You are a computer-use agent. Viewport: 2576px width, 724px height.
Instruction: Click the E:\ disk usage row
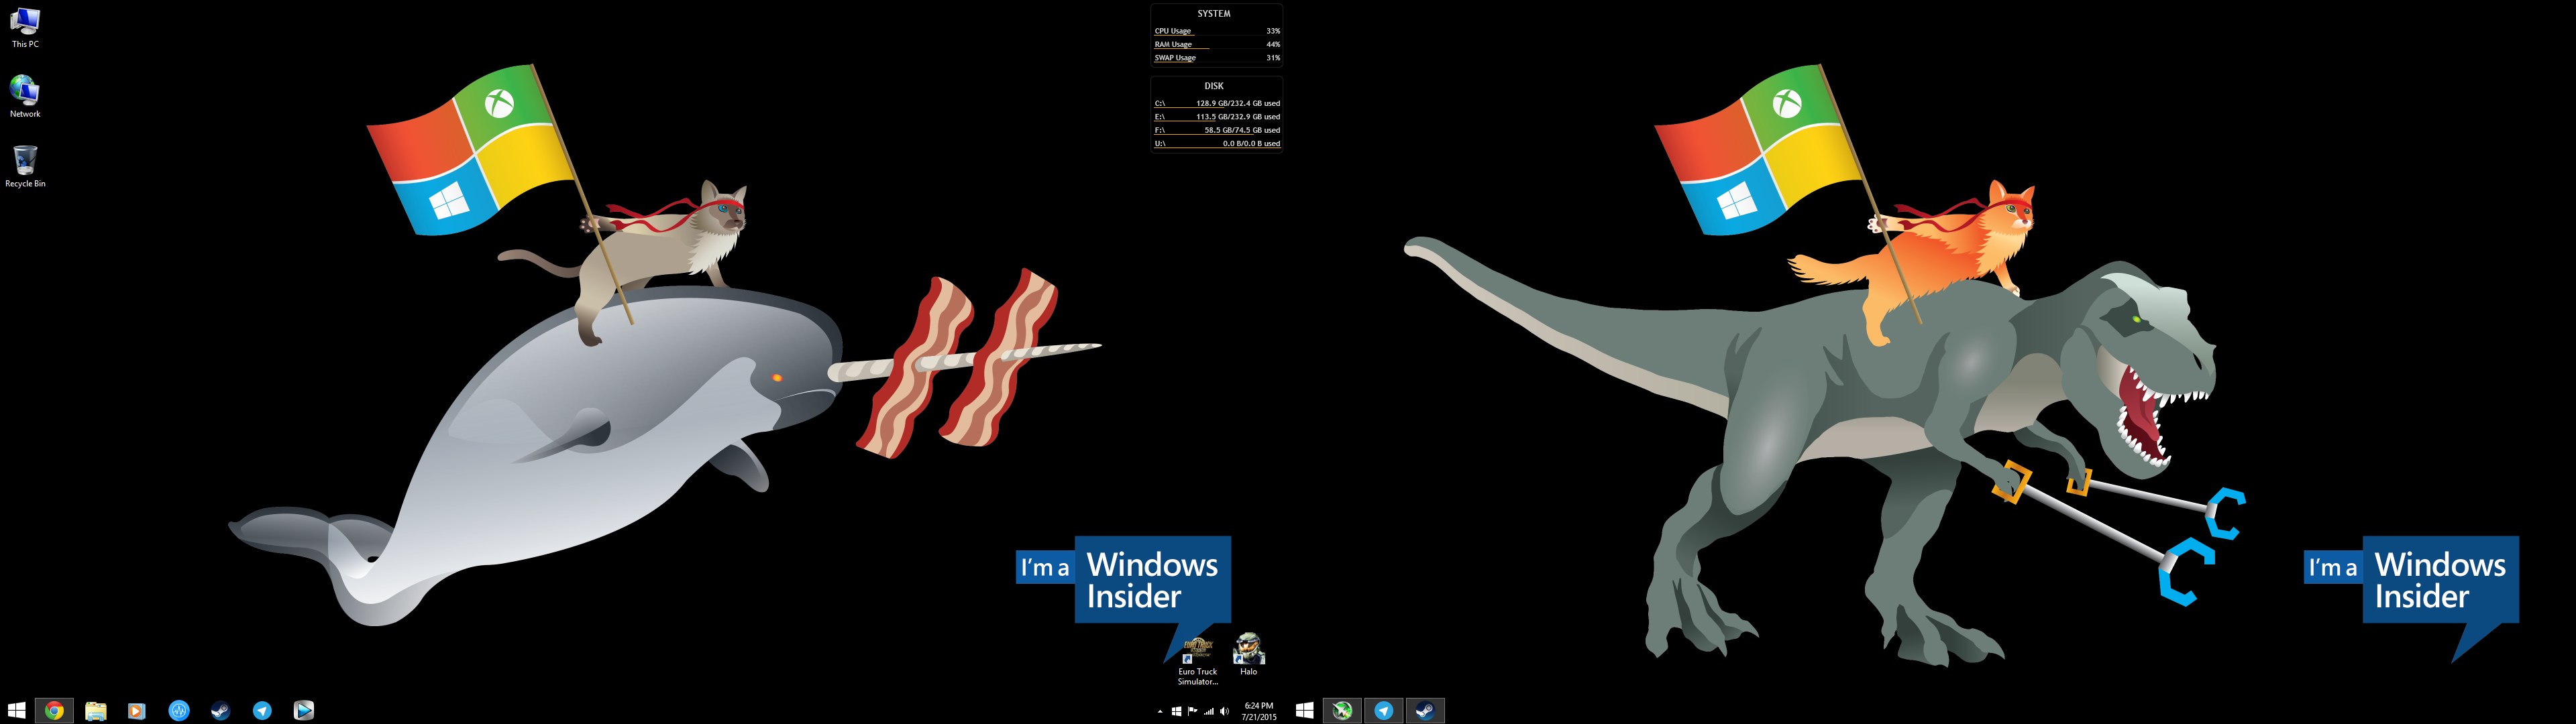pos(1217,117)
